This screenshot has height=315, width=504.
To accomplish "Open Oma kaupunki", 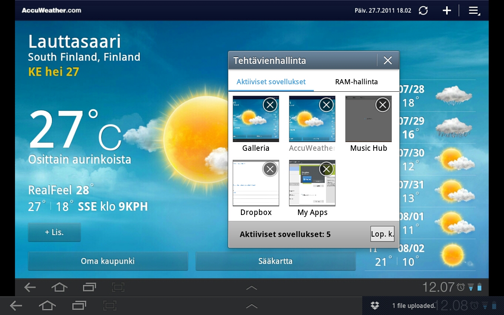I will (108, 261).
